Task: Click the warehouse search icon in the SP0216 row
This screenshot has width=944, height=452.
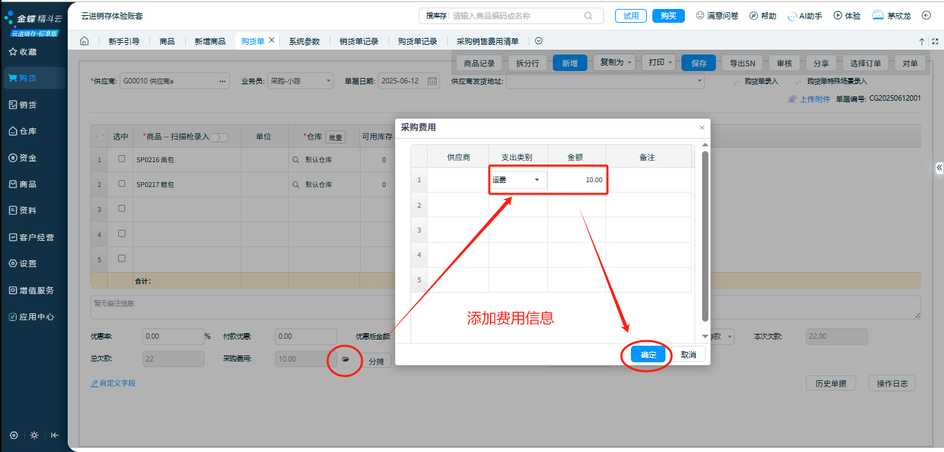Action: (x=296, y=159)
